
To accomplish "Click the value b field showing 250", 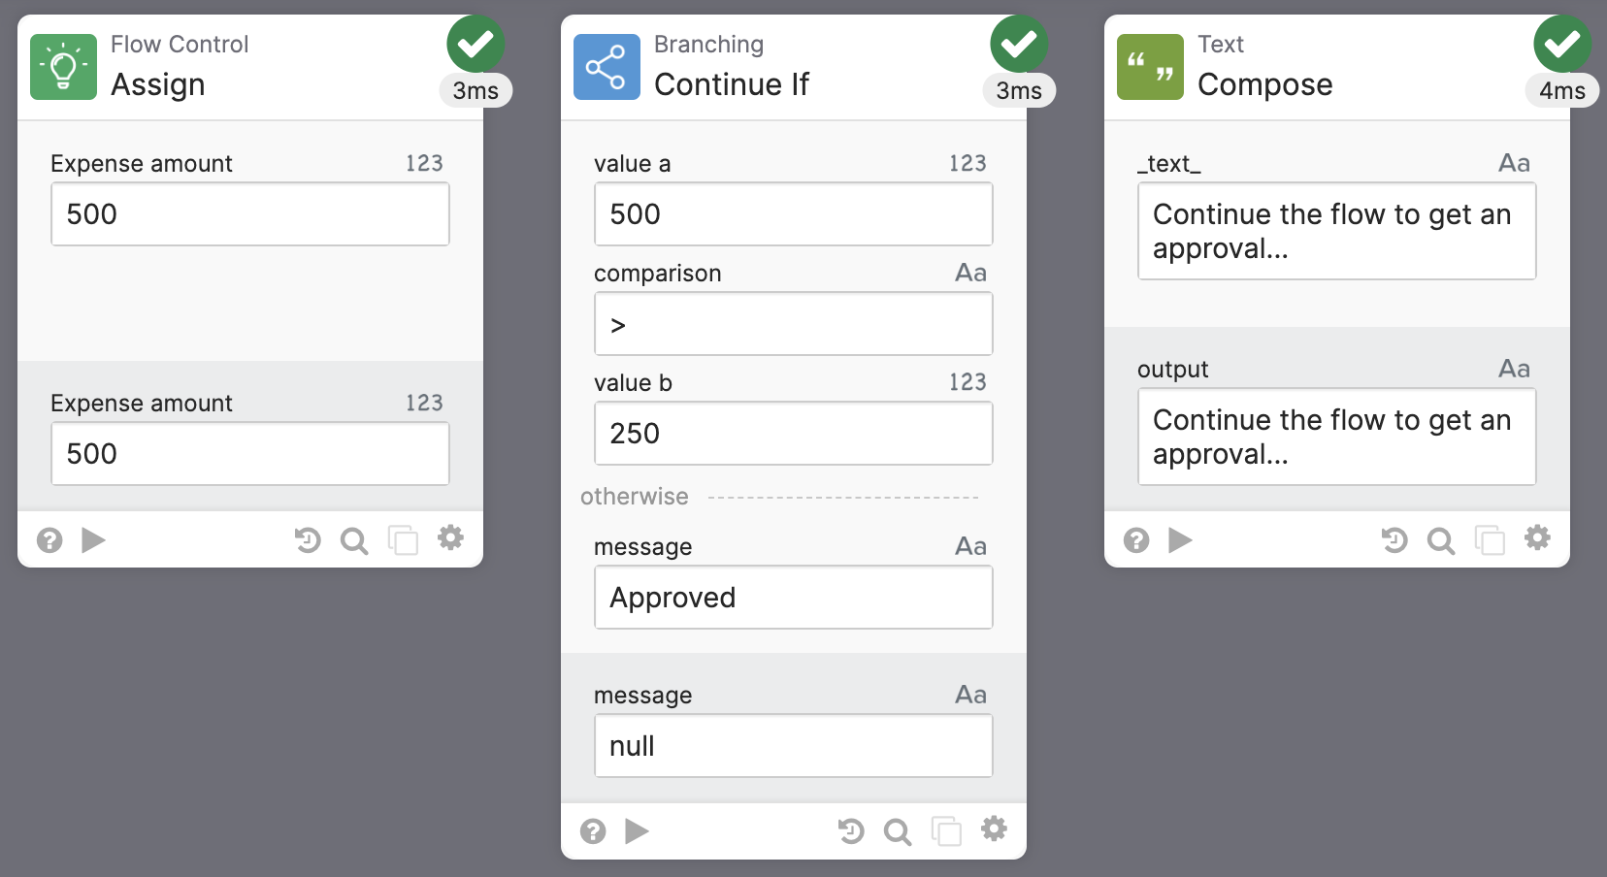I will (794, 434).
